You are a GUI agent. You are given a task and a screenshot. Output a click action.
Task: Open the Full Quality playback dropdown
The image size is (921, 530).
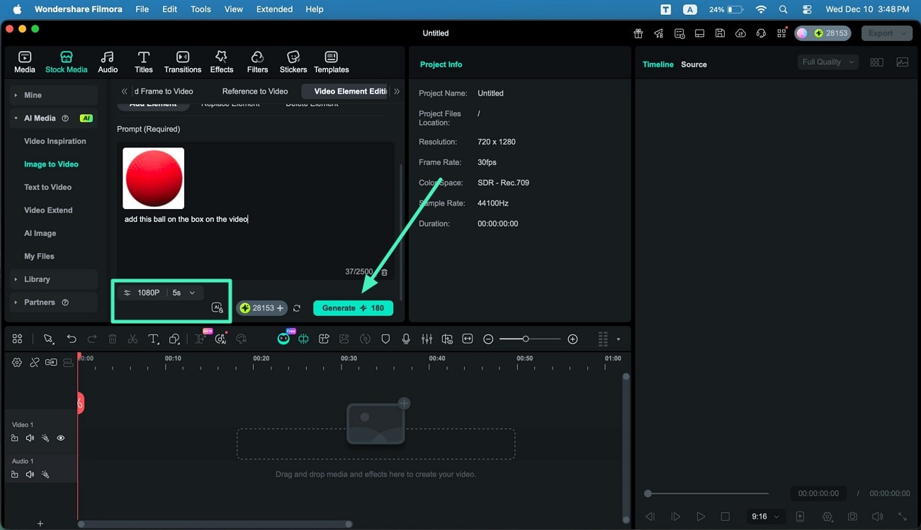[827, 62]
